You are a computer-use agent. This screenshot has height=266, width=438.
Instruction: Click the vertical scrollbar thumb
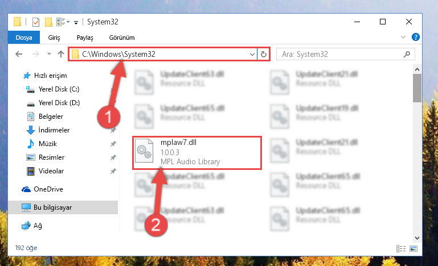pyautogui.click(x=417, y=88)
